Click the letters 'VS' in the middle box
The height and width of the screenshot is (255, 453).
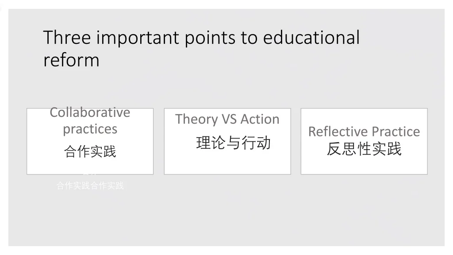(229, 119)
